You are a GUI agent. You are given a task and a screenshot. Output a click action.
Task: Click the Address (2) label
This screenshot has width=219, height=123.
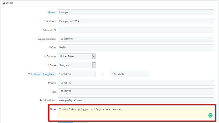coord(49,30)
